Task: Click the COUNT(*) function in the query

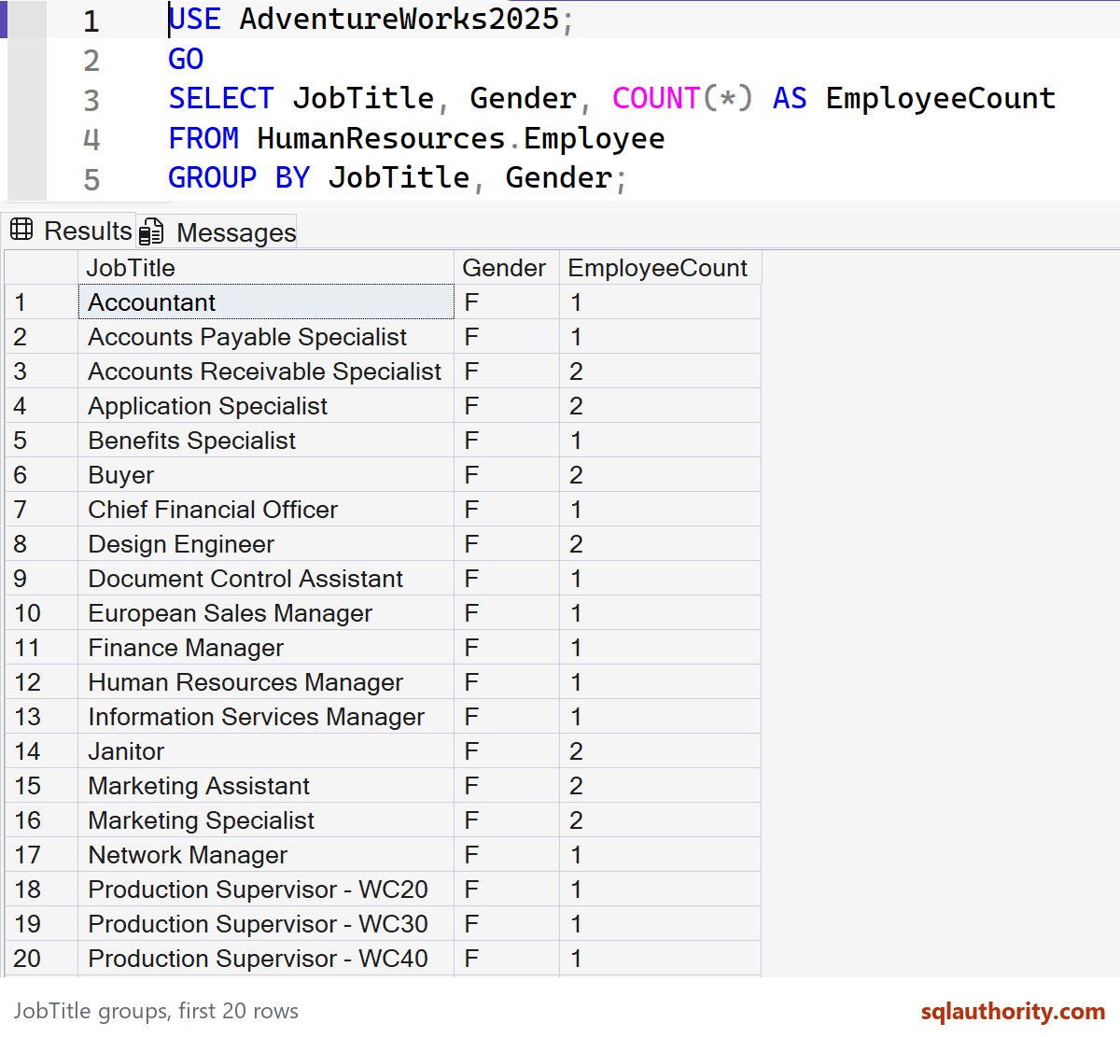Action: click(682, 98)
